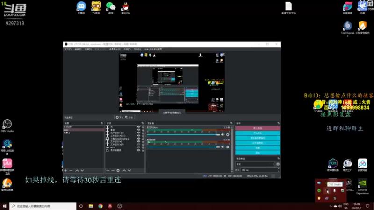
Task: Remove selected source with the minus icon
Action: 113,170
